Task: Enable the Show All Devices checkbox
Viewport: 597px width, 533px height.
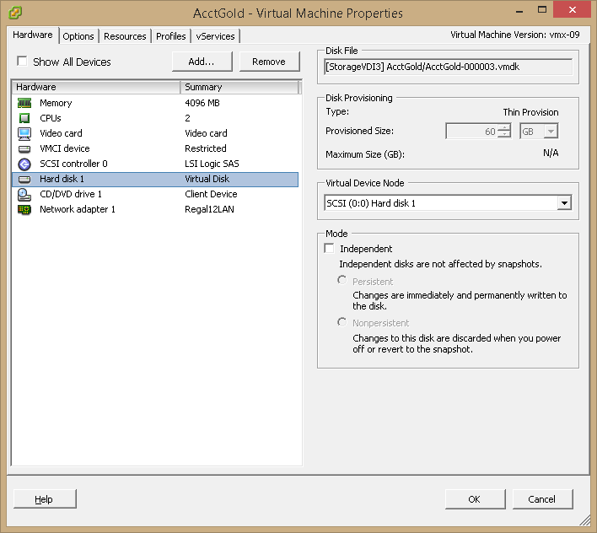Action: (22, 62)
